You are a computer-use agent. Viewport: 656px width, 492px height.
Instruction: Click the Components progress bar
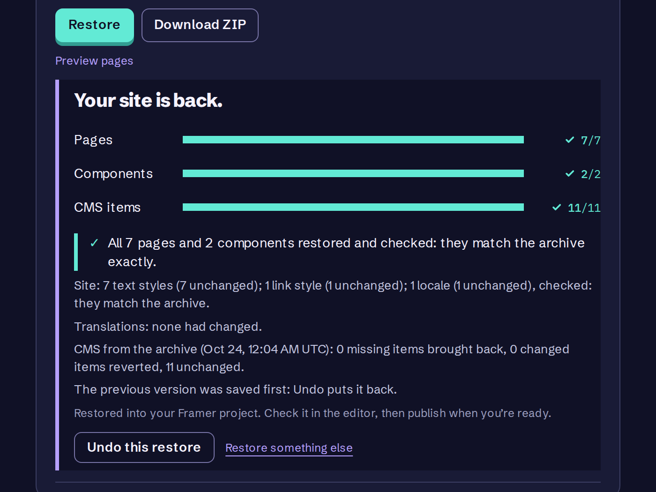click(x=353, y=173)
